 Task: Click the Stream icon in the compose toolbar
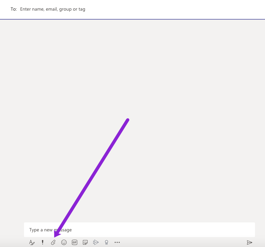click(96, 242)
